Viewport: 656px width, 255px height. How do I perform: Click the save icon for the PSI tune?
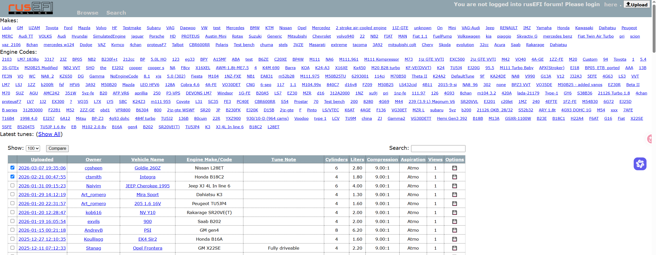tap(455, 230)
